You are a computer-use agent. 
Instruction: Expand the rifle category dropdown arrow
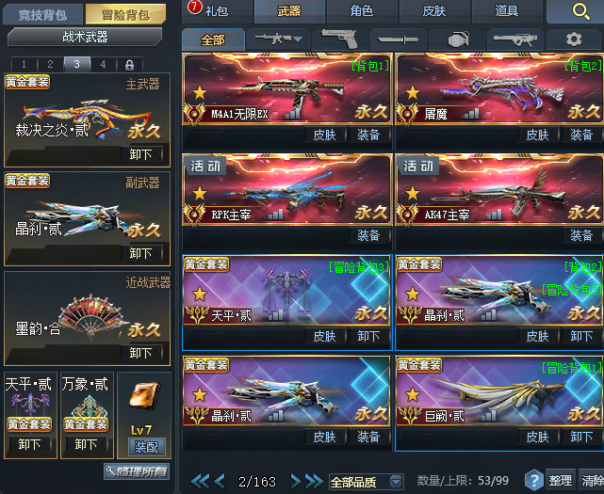click(x=298, y=39)
